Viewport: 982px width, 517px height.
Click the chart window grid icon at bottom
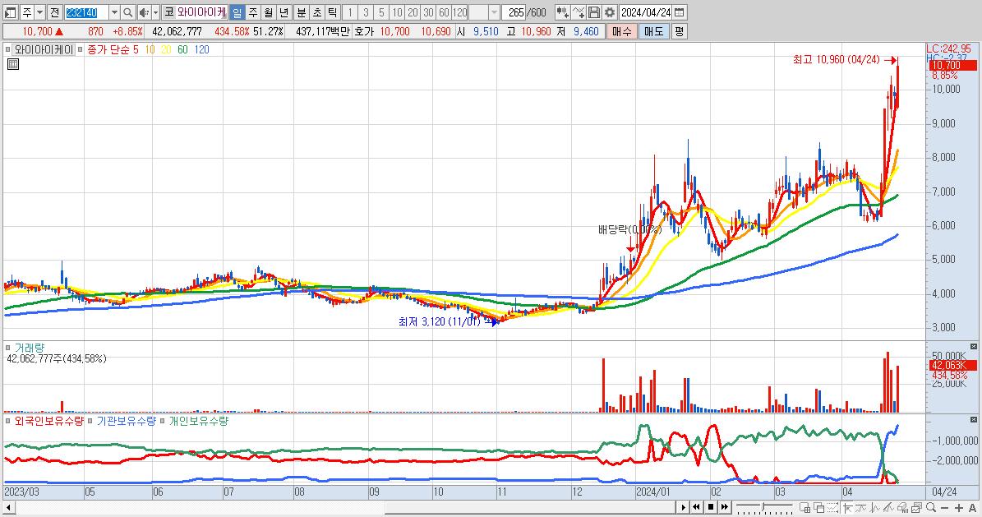click(x=805, y=507)
